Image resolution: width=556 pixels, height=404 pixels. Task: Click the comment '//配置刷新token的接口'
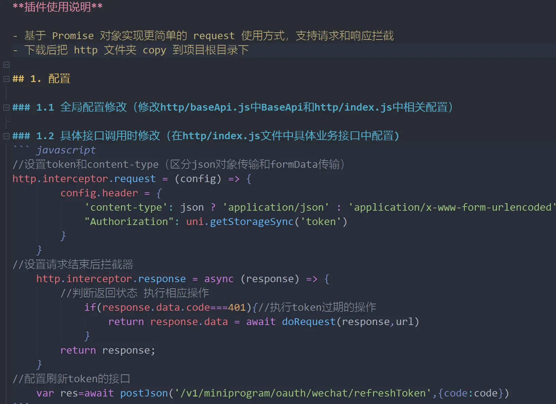tap(72, 379)
